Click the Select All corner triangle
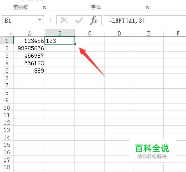186x172 pixels. pyautogui.click(x=10, y=33)
